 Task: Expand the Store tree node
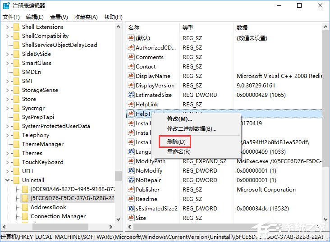[7, 99]
